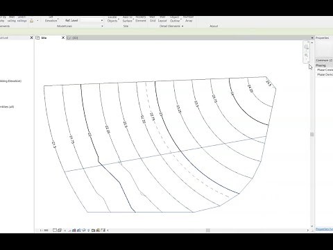Click the Properties help link
The width and height of the screenshot is (333, 250).
[324, 229]
